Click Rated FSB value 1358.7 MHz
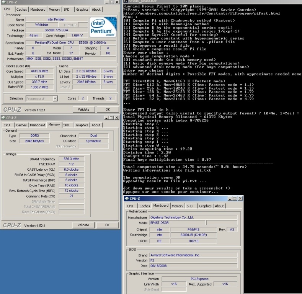 point(39,87)
